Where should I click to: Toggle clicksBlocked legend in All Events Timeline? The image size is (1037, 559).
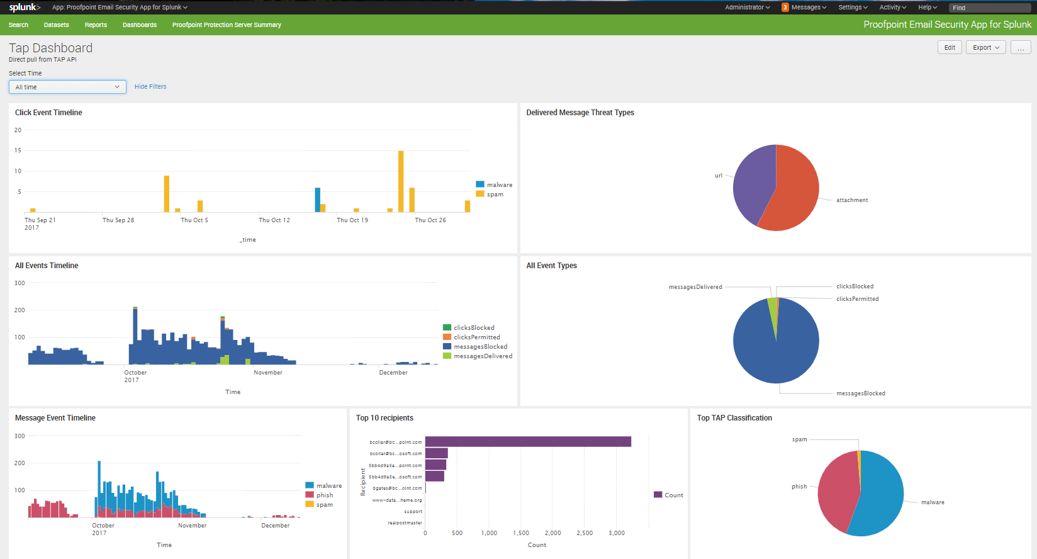tap(469, 327)
